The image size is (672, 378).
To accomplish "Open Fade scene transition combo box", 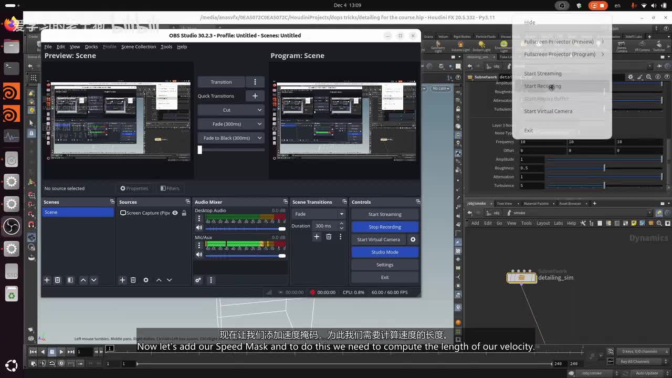I will [319, 214].
